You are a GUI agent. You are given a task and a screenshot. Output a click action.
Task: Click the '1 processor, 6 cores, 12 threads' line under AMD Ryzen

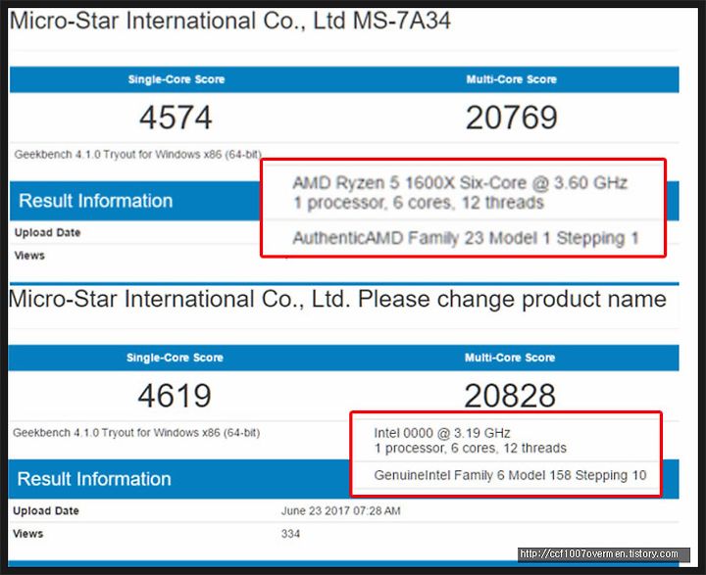419,203
